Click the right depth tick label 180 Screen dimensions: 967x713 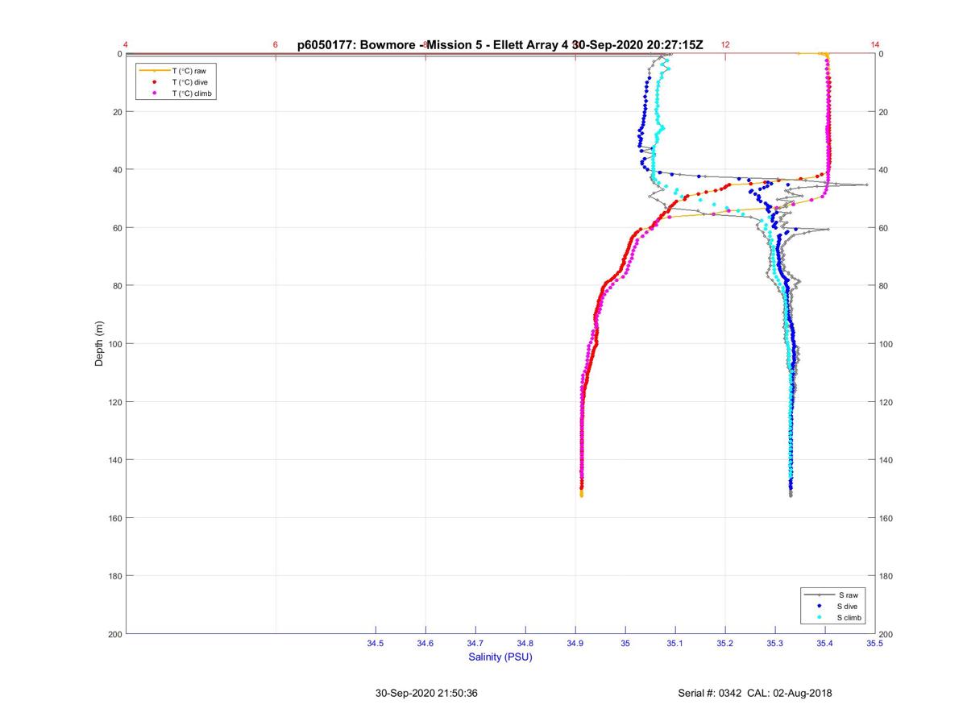coord(886,576)
